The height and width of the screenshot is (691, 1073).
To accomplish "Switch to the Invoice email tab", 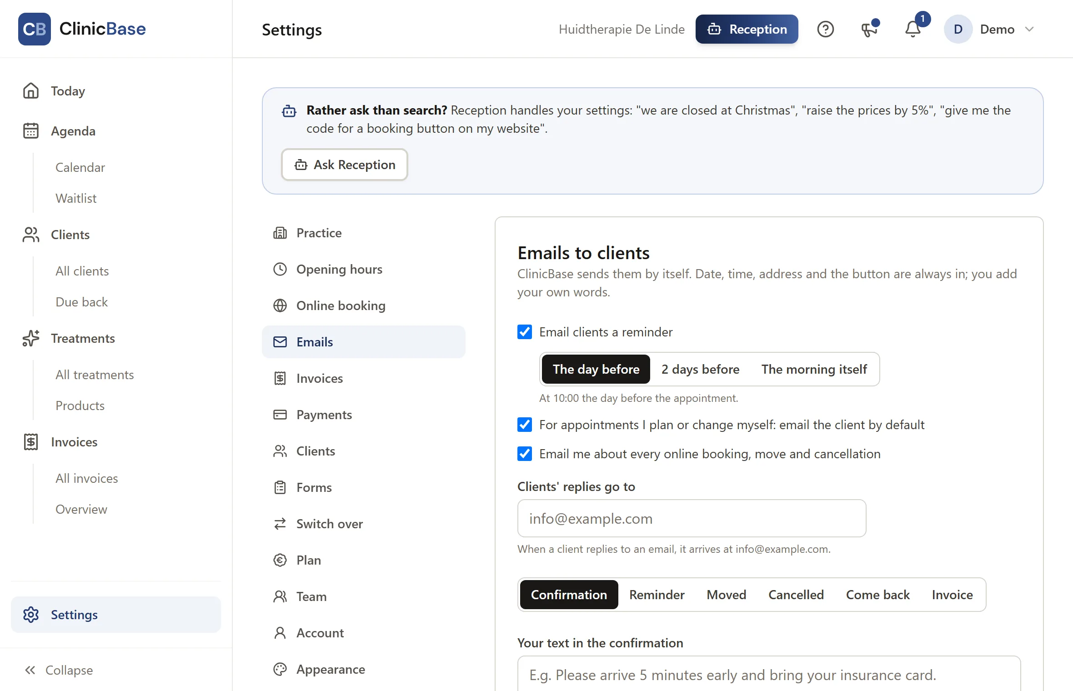I will coord(952,595).
